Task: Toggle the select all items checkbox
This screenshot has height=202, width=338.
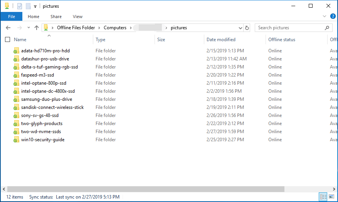Action: click(x=8, y=40)
